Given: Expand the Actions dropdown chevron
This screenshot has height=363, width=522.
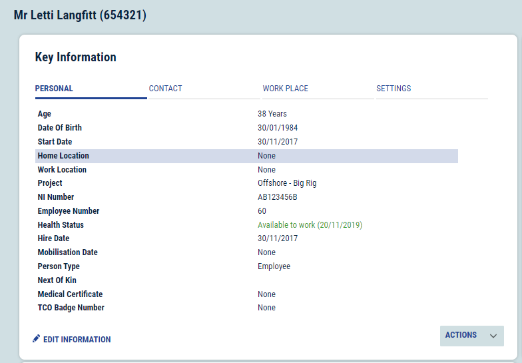Looking at the screenshot, I should click(x=493, y=336).
